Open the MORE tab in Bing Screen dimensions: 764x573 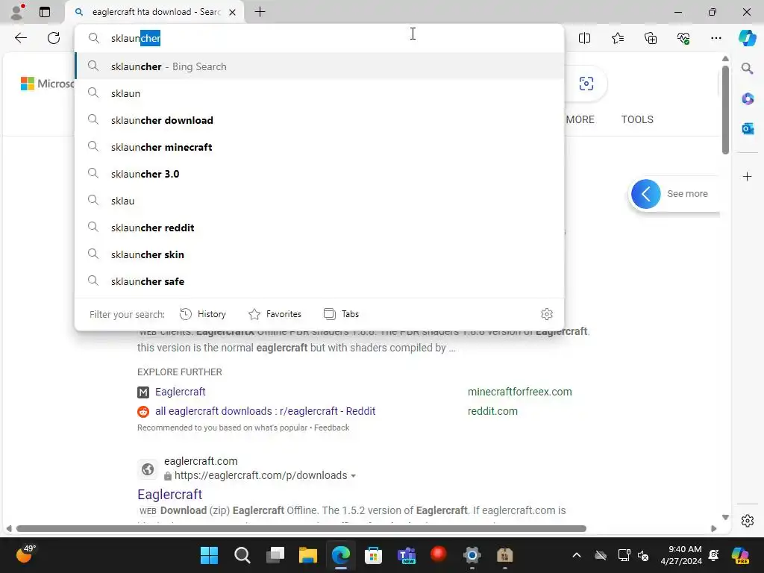(x=580, y=119)
